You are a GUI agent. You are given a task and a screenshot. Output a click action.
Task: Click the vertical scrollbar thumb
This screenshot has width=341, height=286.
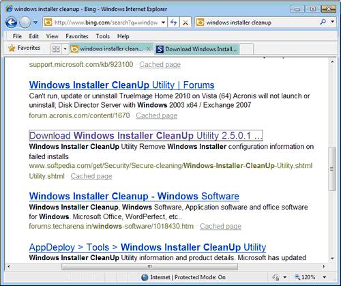(332, 169)
